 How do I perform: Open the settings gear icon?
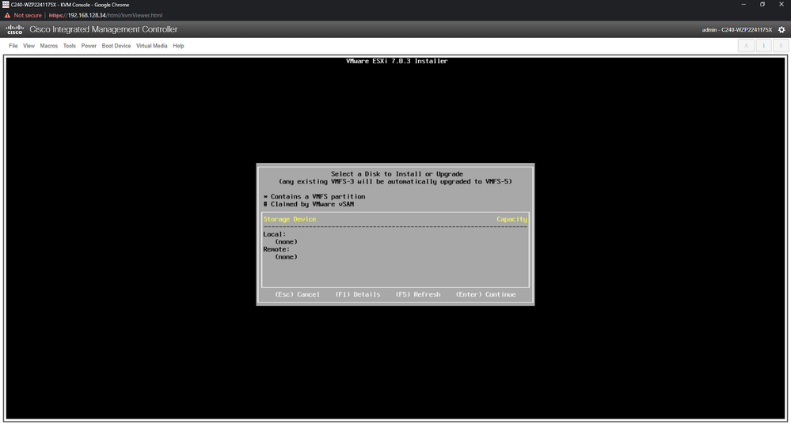[x=781, y=30]
